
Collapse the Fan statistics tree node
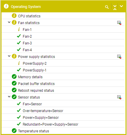9,22
